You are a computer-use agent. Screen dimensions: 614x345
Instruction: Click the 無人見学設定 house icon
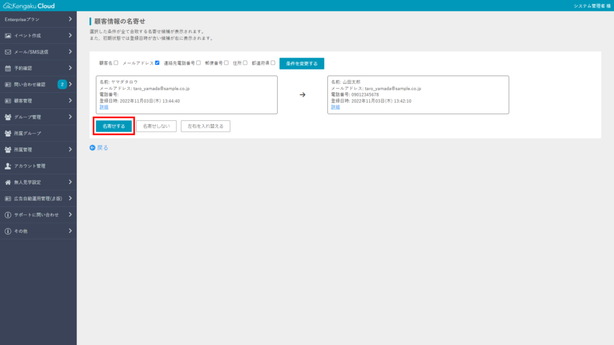coord(8,182)
